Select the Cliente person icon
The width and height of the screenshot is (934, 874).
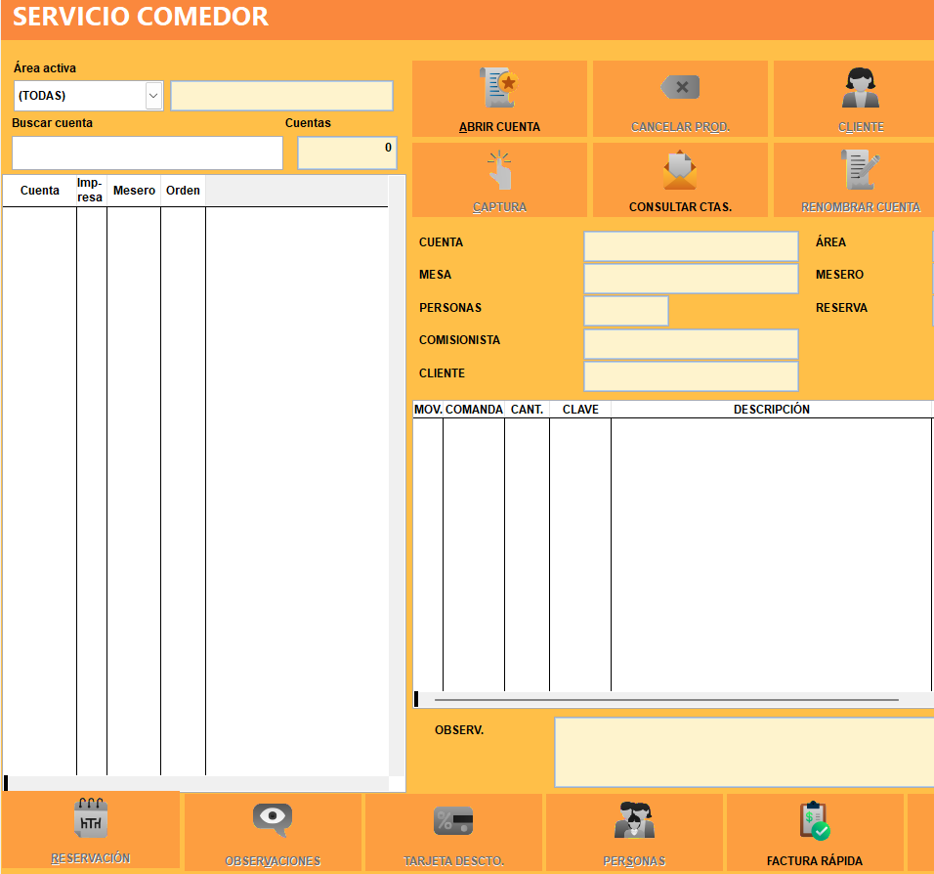(x=860, y=89)
